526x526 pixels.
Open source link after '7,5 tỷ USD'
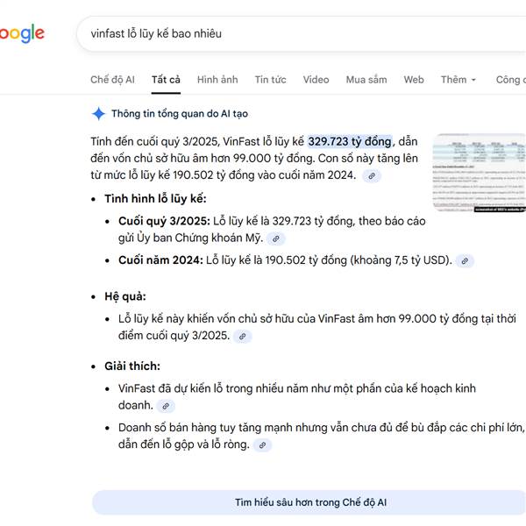click(465, 261)
